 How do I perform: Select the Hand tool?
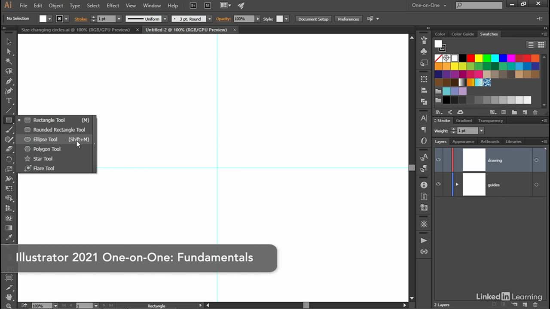[9, 297]
